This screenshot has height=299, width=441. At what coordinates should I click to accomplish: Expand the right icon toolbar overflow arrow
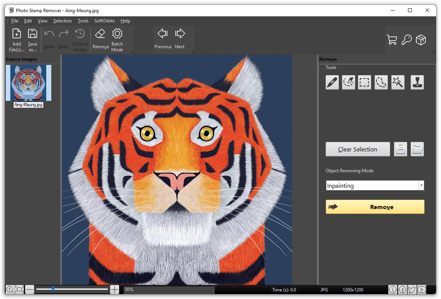(434, 52)
